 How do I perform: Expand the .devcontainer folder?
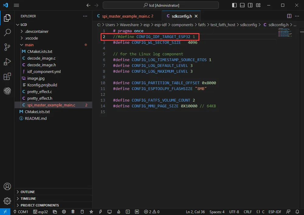36,31
